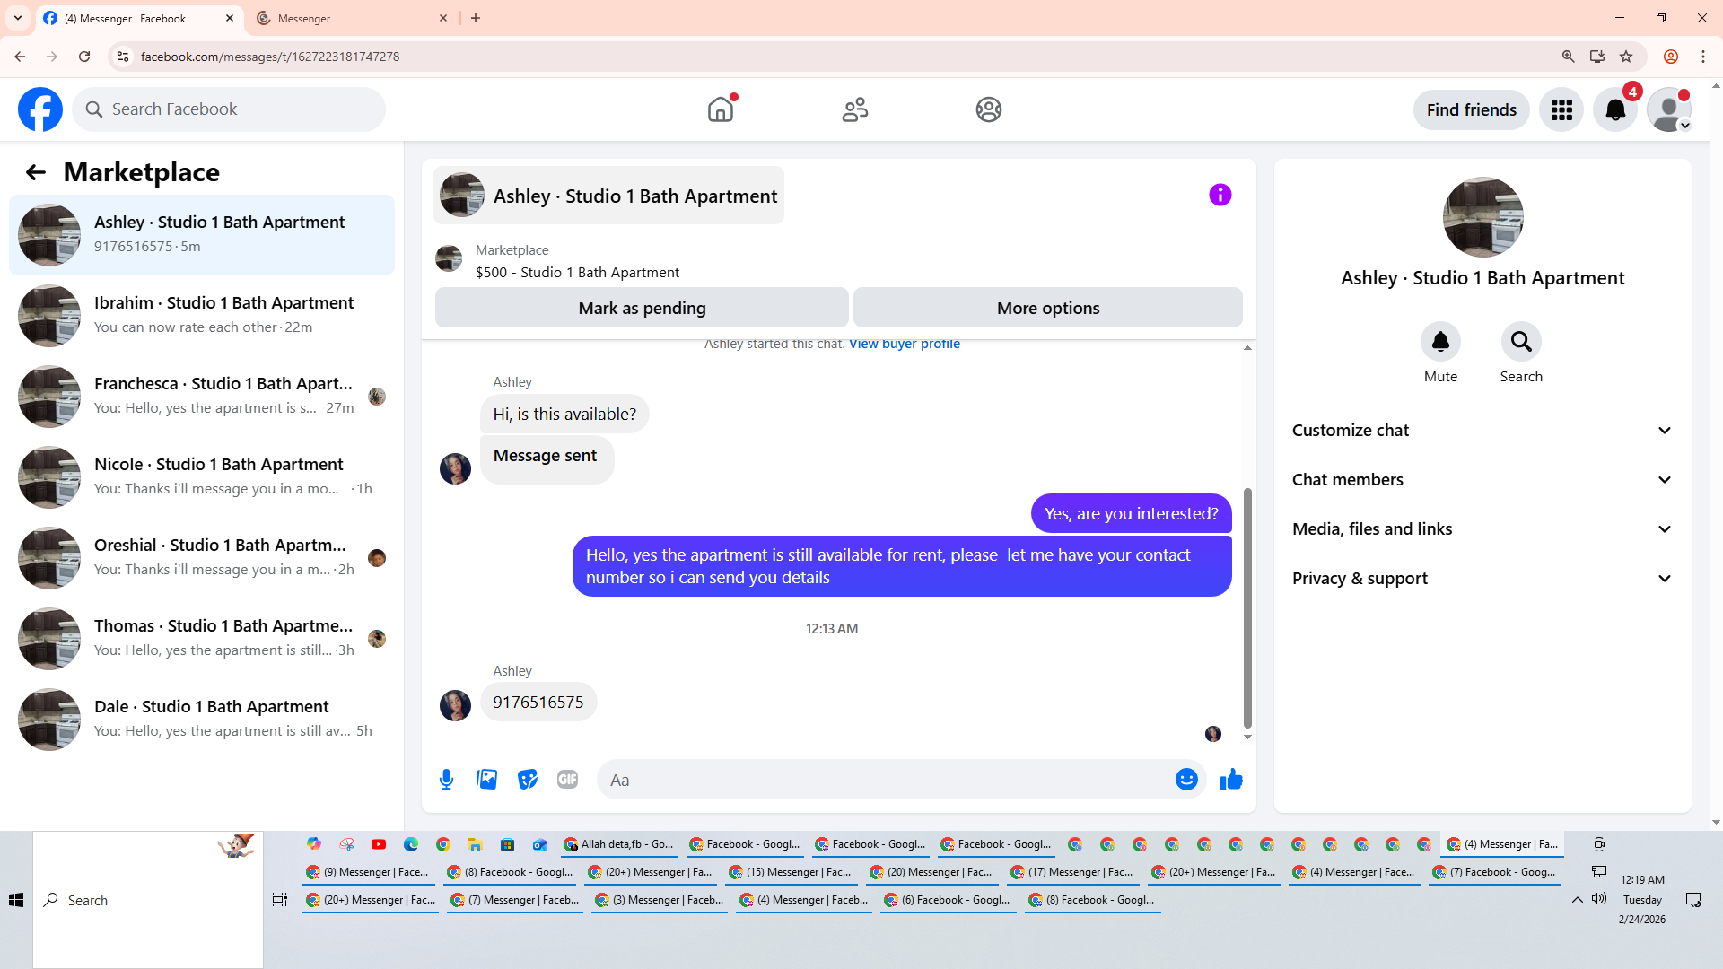Open the notifications bell

1614,109
